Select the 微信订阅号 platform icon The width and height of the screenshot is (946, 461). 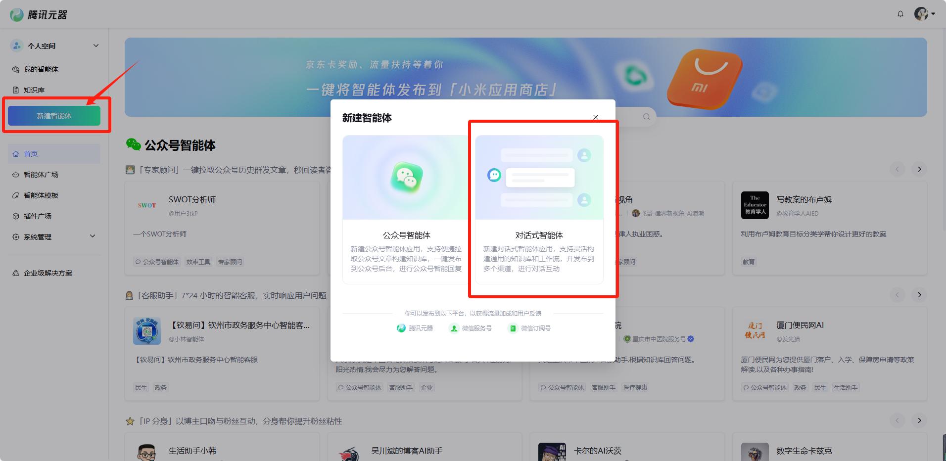click(513, 327)
